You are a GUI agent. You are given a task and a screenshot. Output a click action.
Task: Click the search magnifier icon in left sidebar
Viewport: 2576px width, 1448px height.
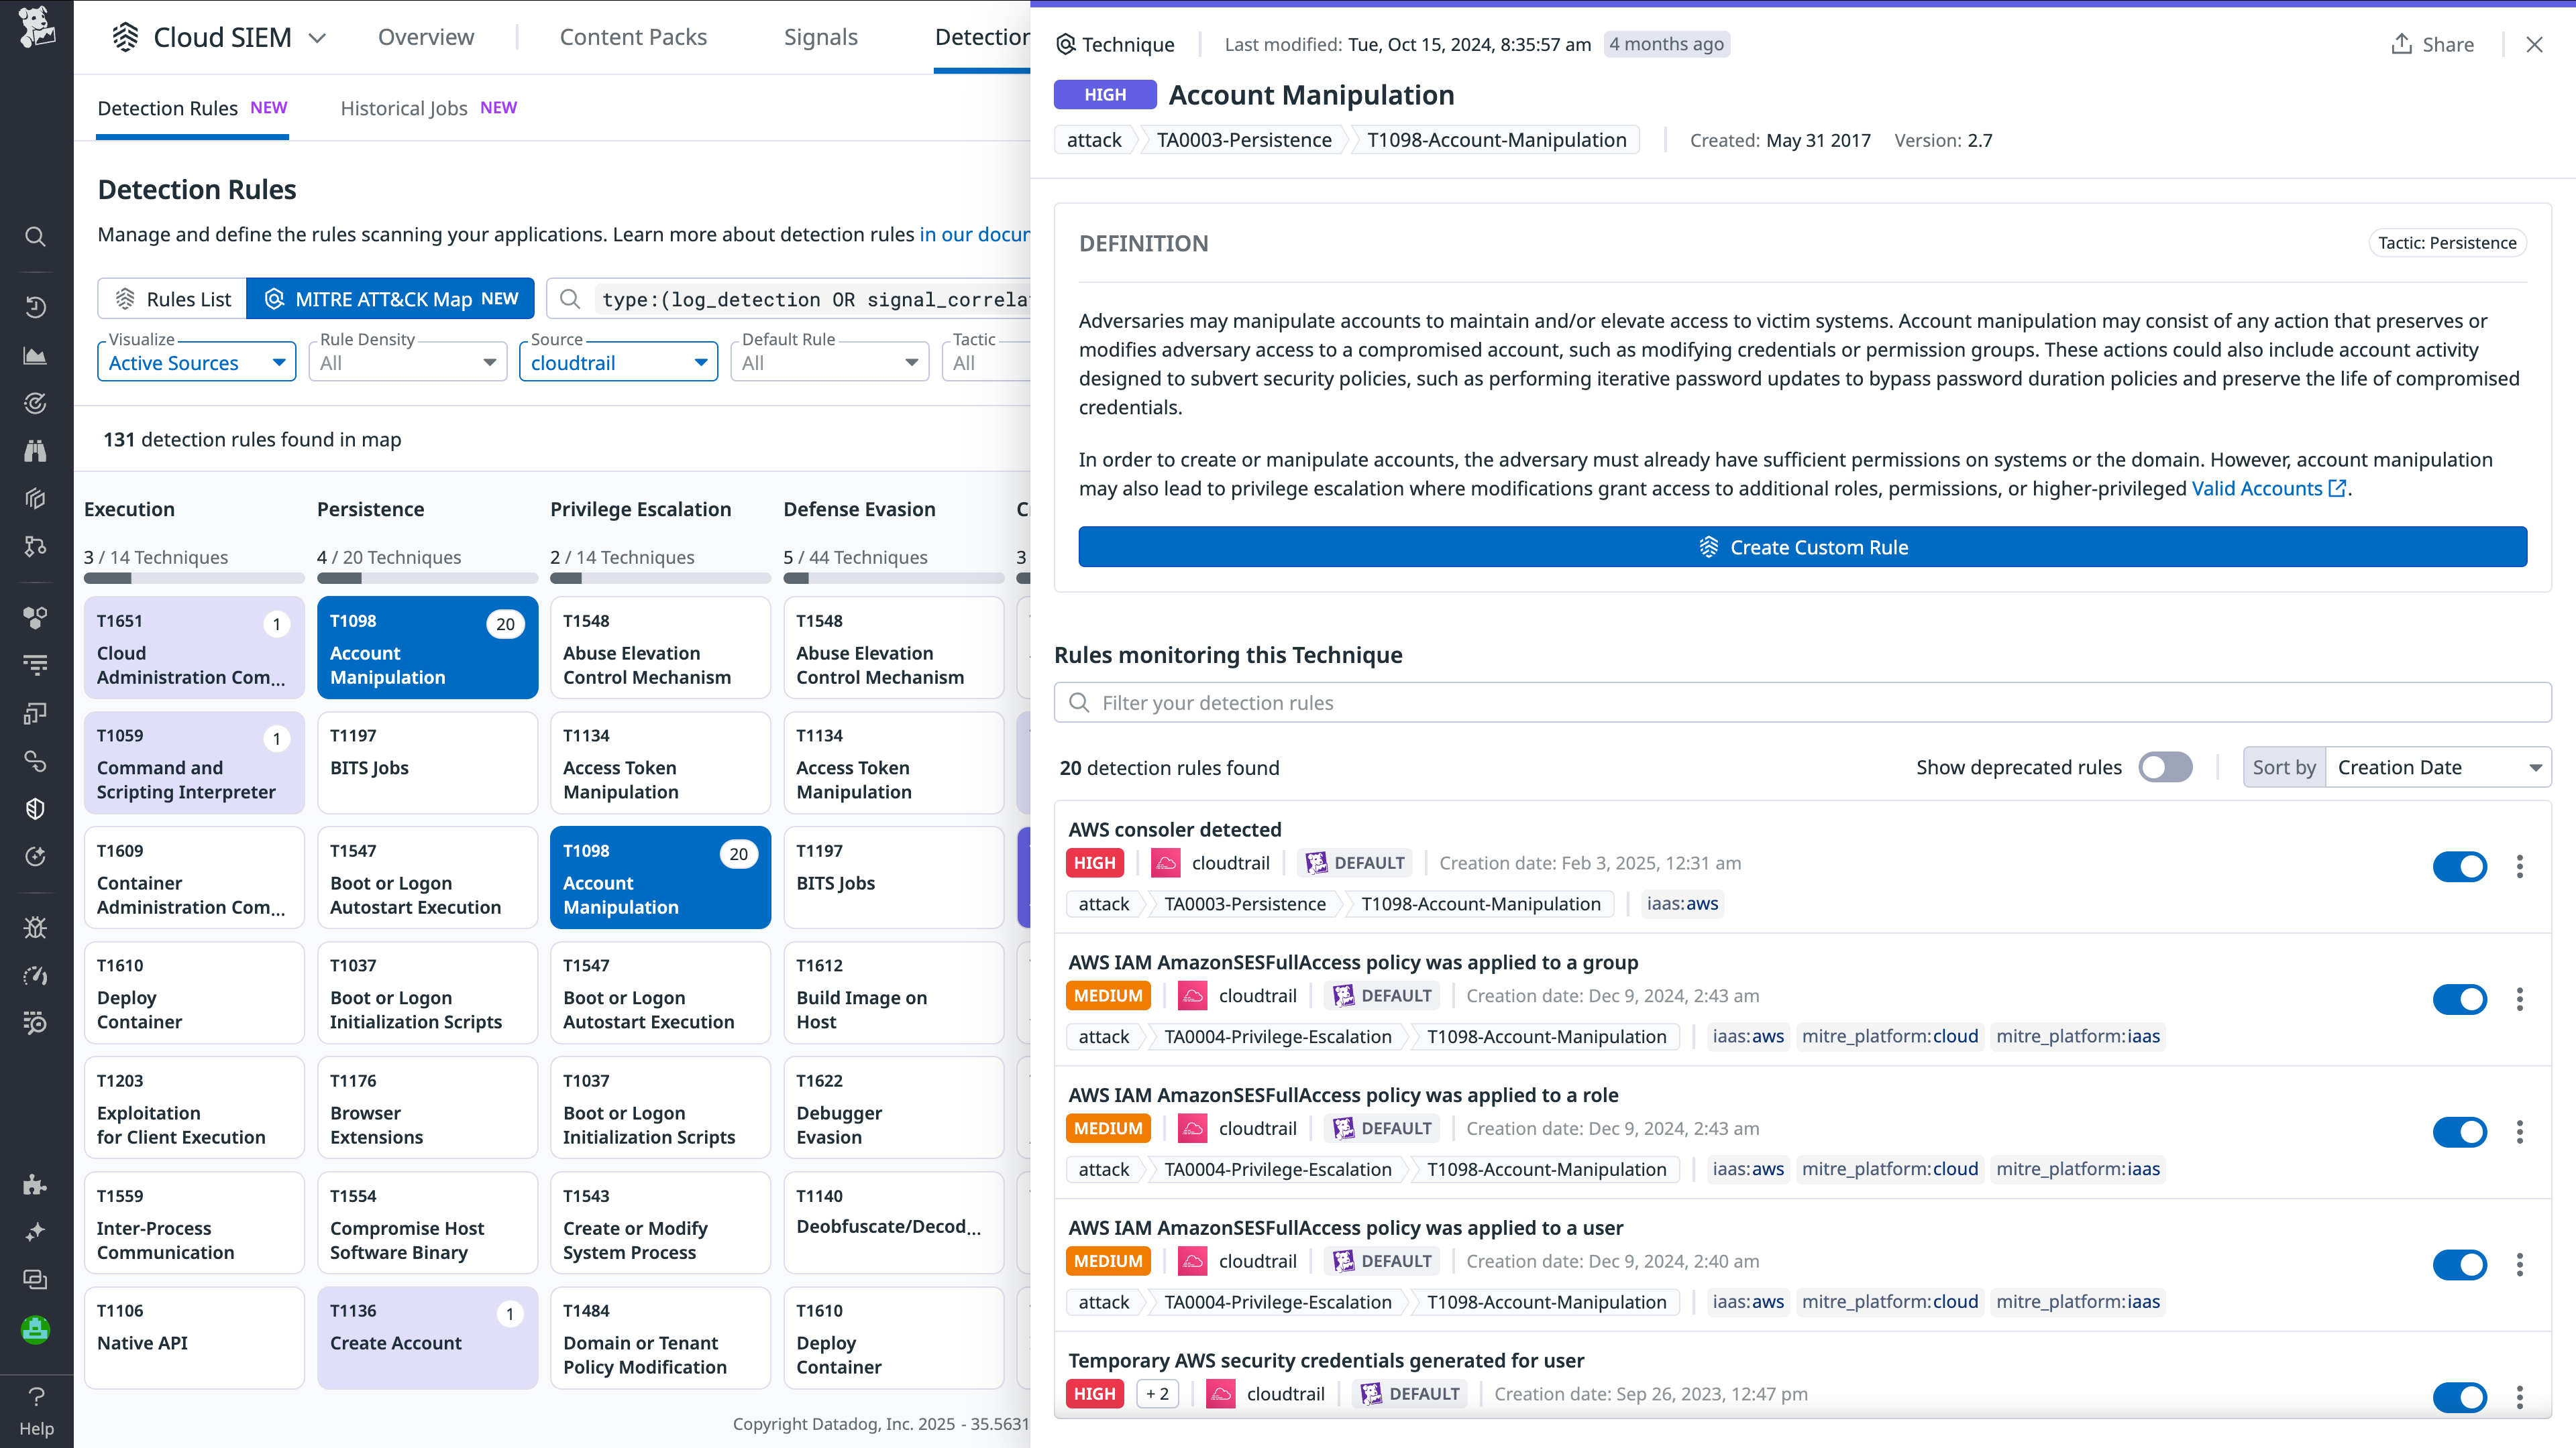click(35, 237)
